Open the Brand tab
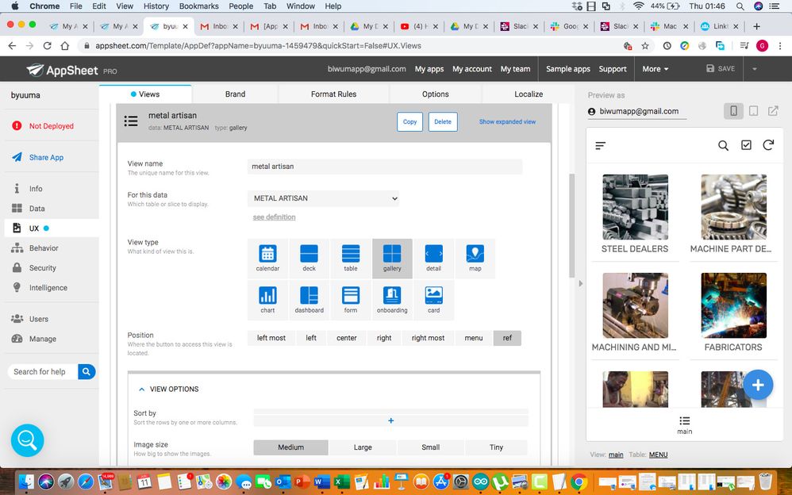This screenshot has height=495, width=792. pyautogui.click(x=236, y=94)
